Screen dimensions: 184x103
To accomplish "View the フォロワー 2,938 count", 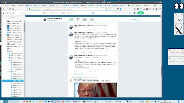I will pos(85,19).
